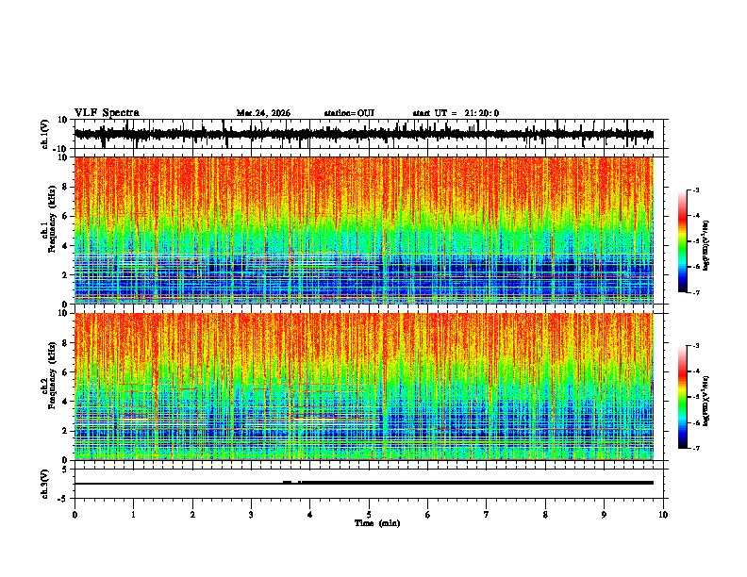Click time axis tick label "7"
The image size is (747, 577).
coord(487,515)
